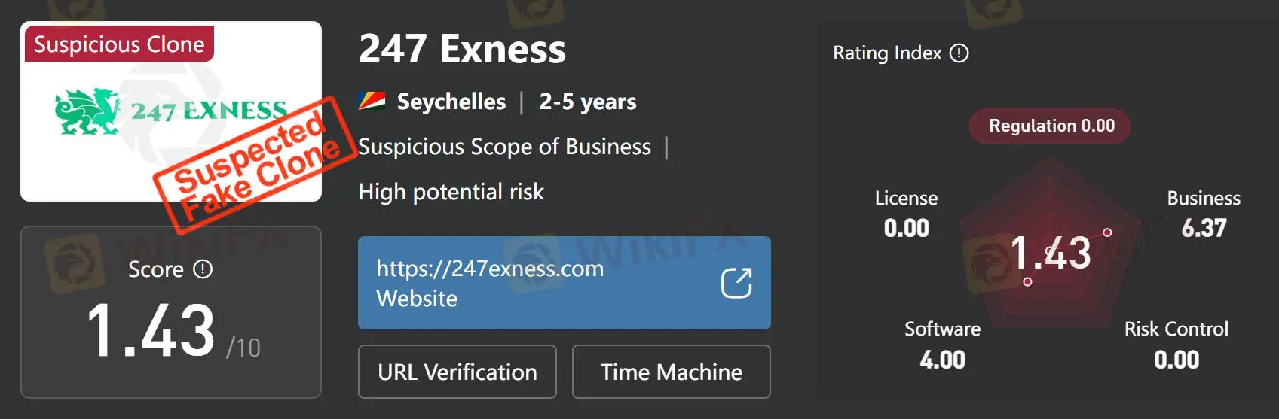1279x419 pixels.
Task: Click the Software 4.00 rating
Action: pos(942,345)
